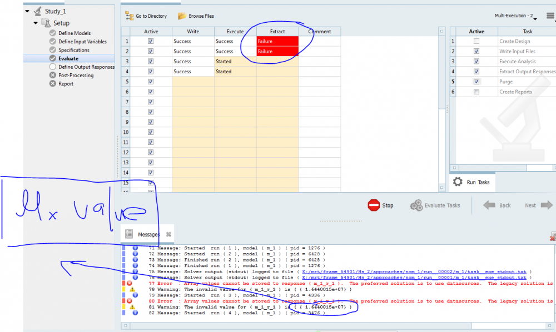Open Define Output Responses step
The image size is (556, 332).
(86, 67)
